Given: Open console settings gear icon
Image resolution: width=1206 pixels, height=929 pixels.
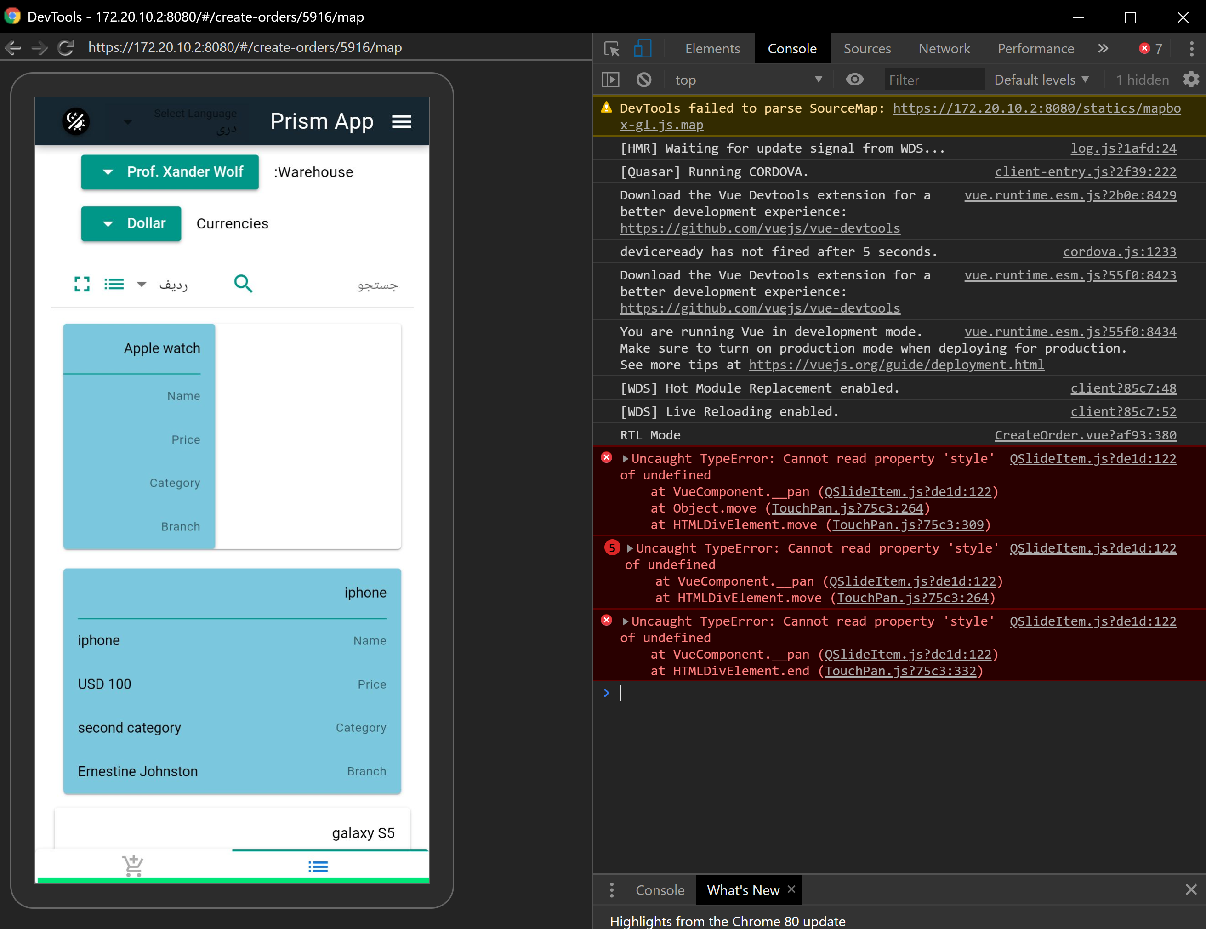Looking at the screenshot, I should click(1190, 80).
